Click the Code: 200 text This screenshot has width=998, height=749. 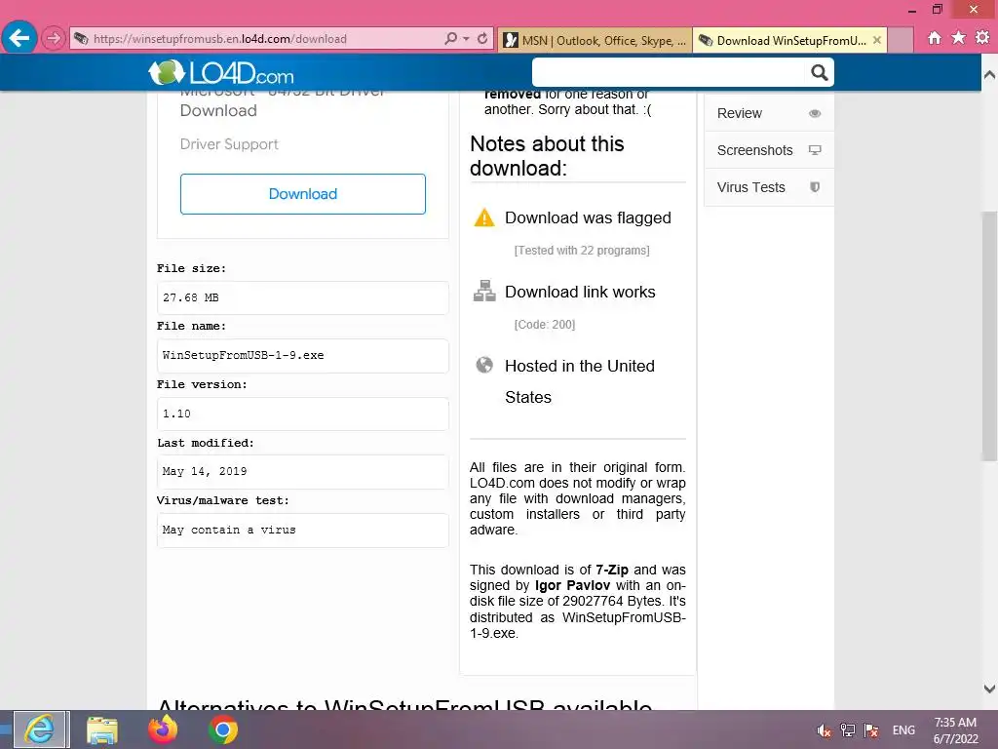545,325
